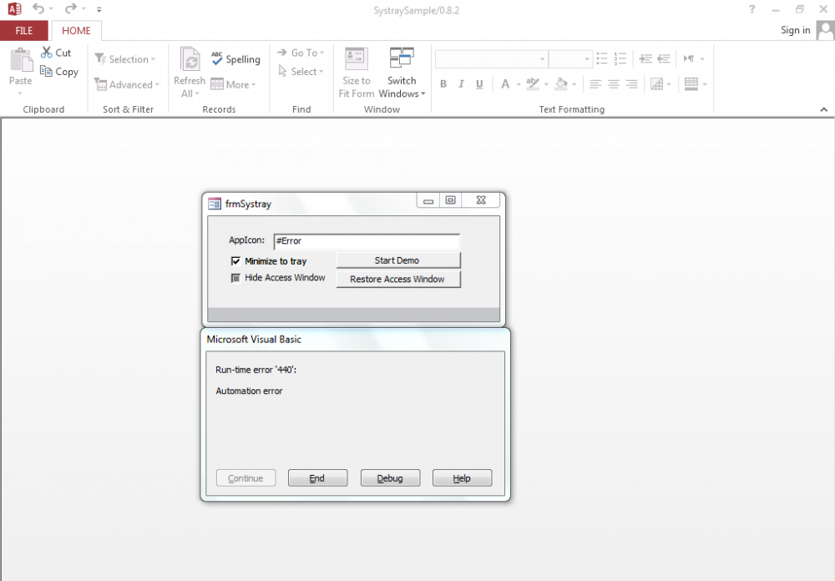This screenshot has width=835, height=581.
Task: Open the font color dropdown arrow
Action: coord(519,84)
